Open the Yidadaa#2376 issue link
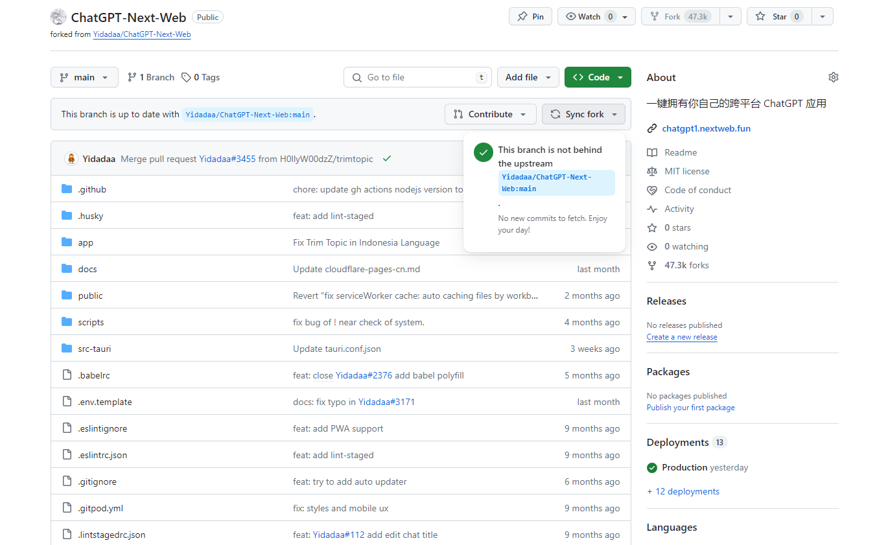888x545 pixels. pos(364,375)
